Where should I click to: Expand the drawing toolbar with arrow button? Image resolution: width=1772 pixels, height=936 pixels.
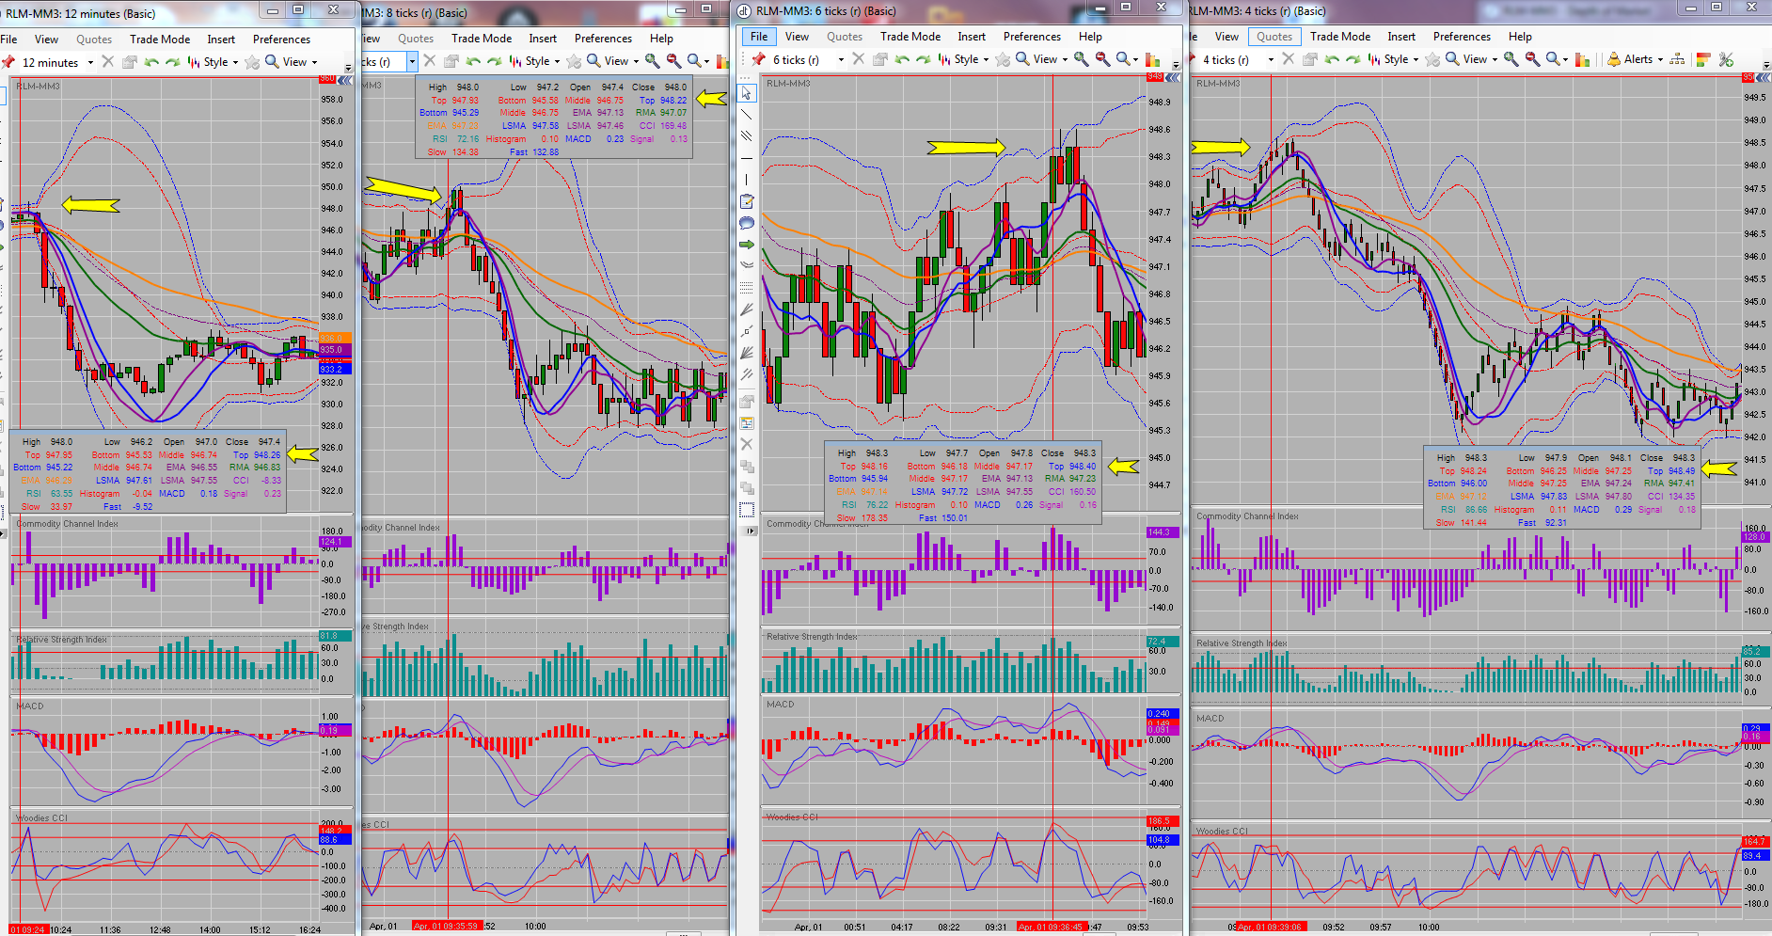[750, 531]
